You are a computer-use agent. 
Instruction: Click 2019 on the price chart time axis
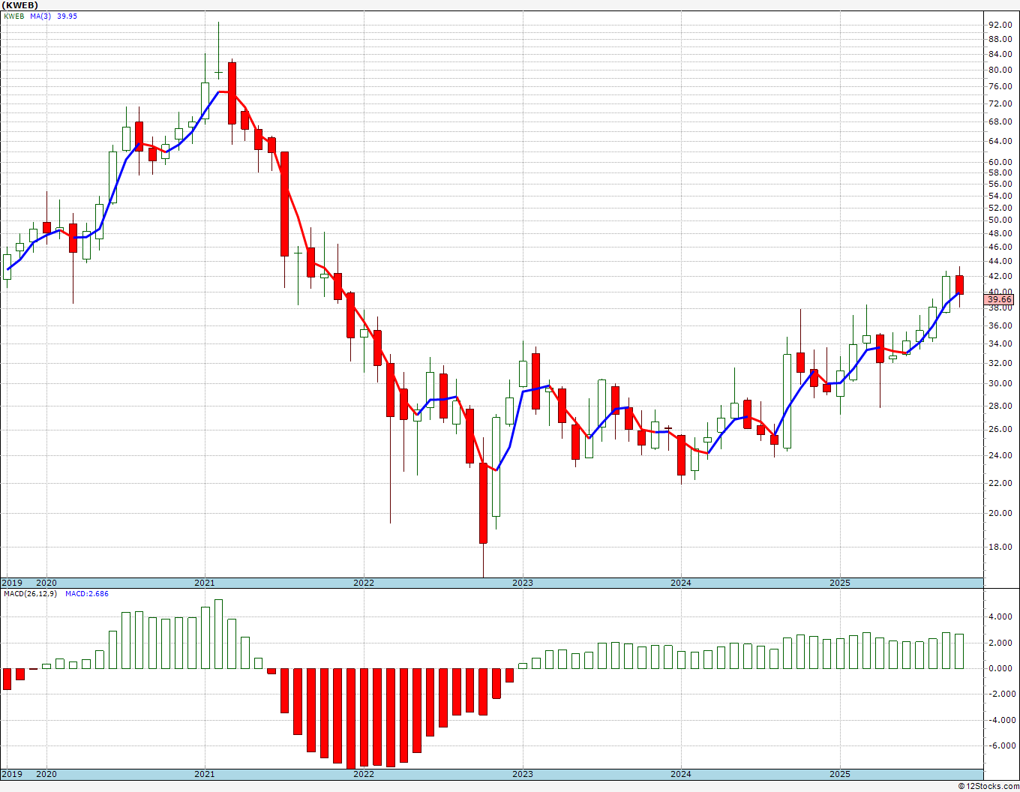pyautogui.click(x=12, y=583)
